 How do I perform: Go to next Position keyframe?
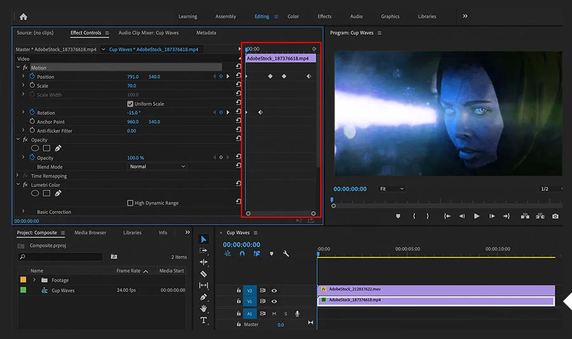pos(228,77)
